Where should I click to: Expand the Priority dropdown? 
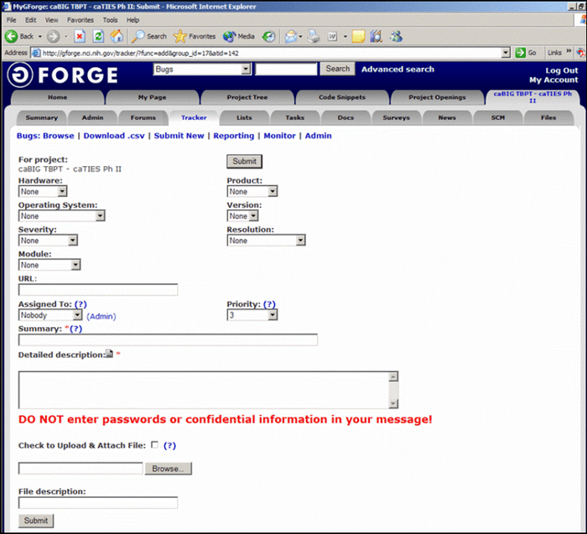point(252,315)
